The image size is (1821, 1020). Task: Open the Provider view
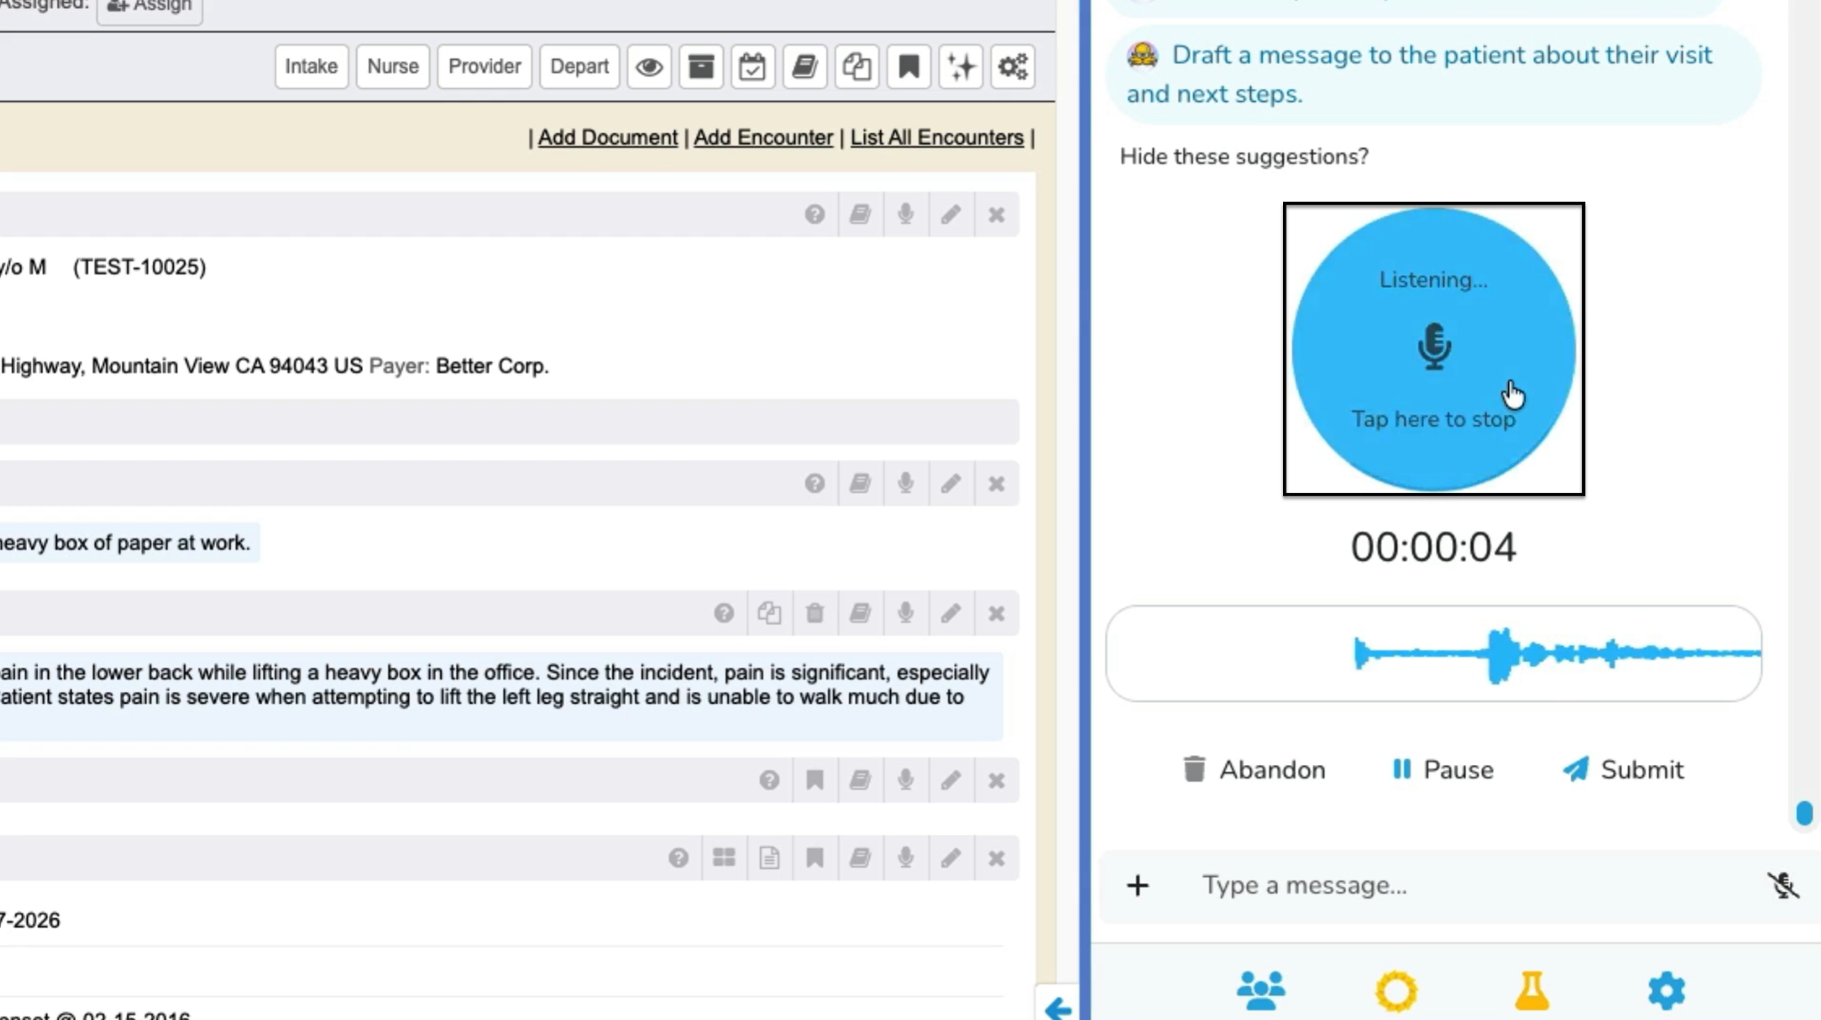485,67
